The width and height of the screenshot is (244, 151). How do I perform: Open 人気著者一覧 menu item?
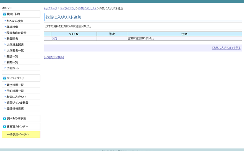(x=15, y=50)
